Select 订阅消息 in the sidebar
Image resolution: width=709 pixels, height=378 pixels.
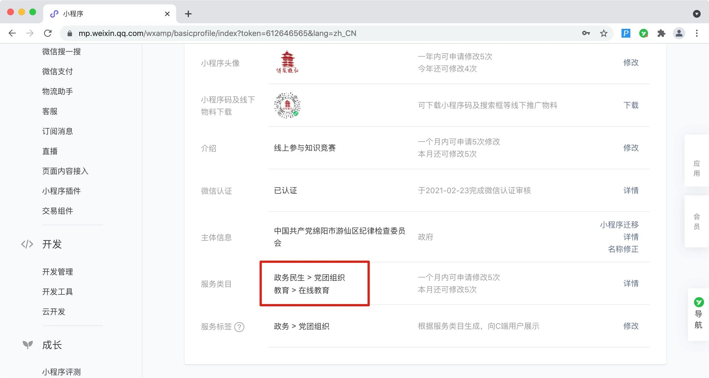58,131
